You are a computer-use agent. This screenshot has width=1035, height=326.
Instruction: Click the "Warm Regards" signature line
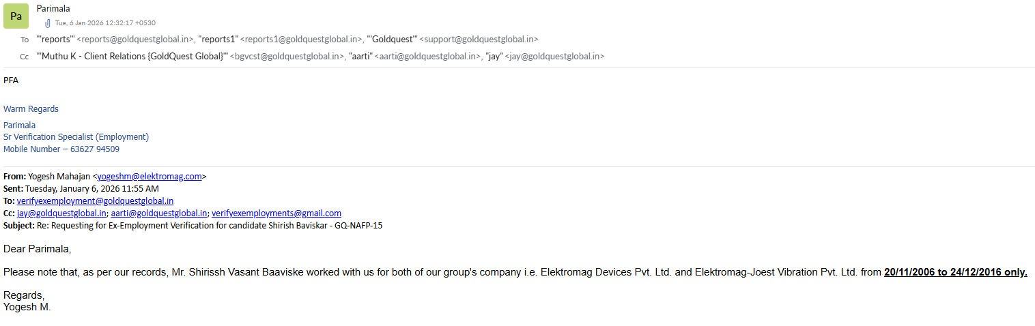coord(31,109)
